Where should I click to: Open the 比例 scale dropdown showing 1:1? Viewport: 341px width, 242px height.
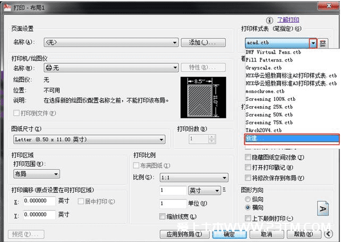[194, 178]
